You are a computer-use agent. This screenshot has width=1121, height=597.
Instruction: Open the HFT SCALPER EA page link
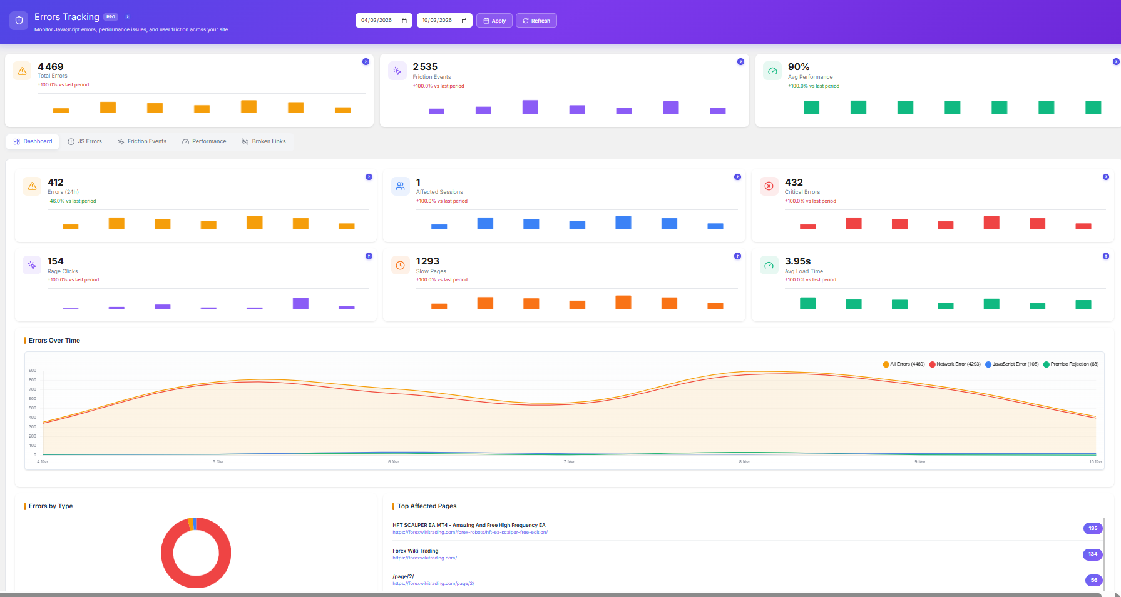[x=470, y=532]
